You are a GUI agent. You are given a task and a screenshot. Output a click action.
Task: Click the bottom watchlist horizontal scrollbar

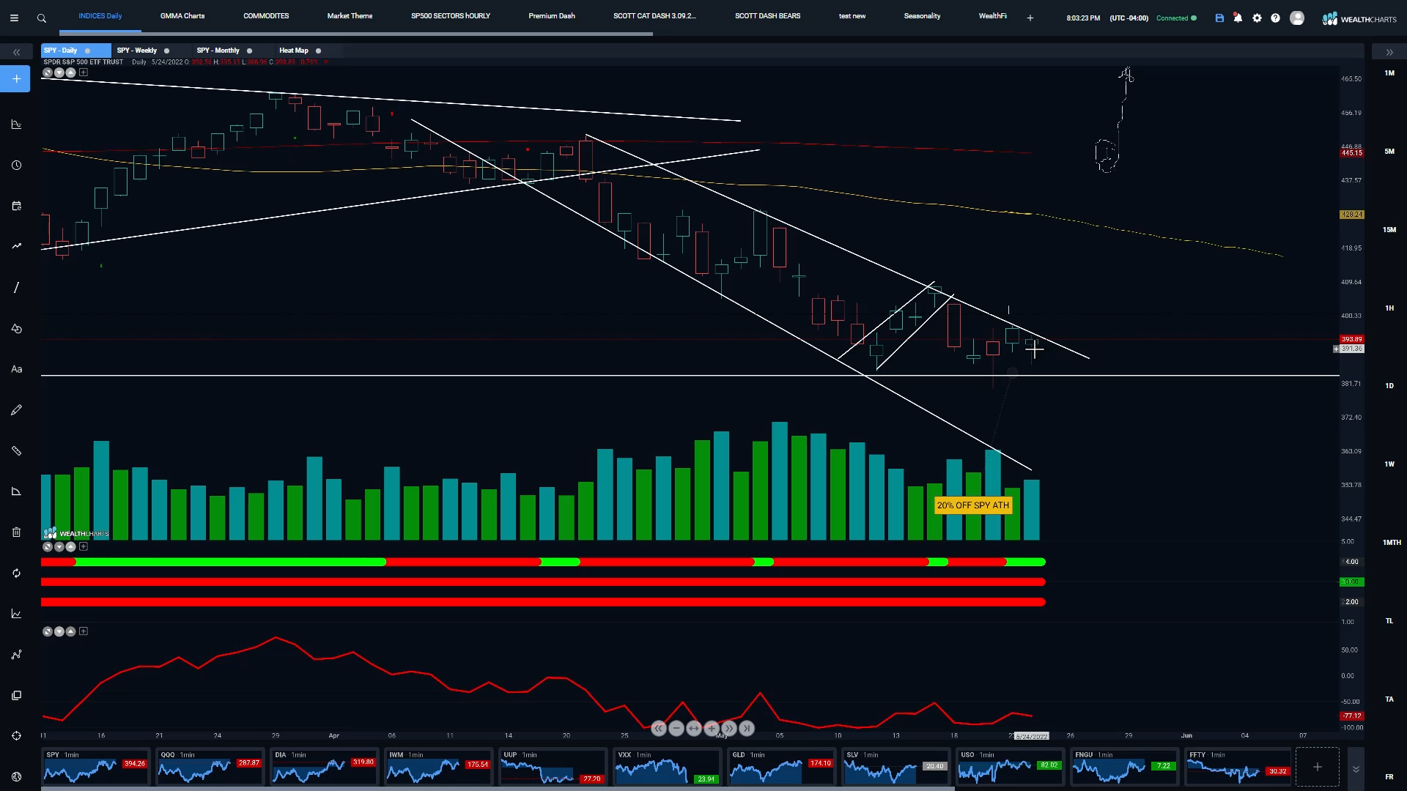click(x=498, y=789)
